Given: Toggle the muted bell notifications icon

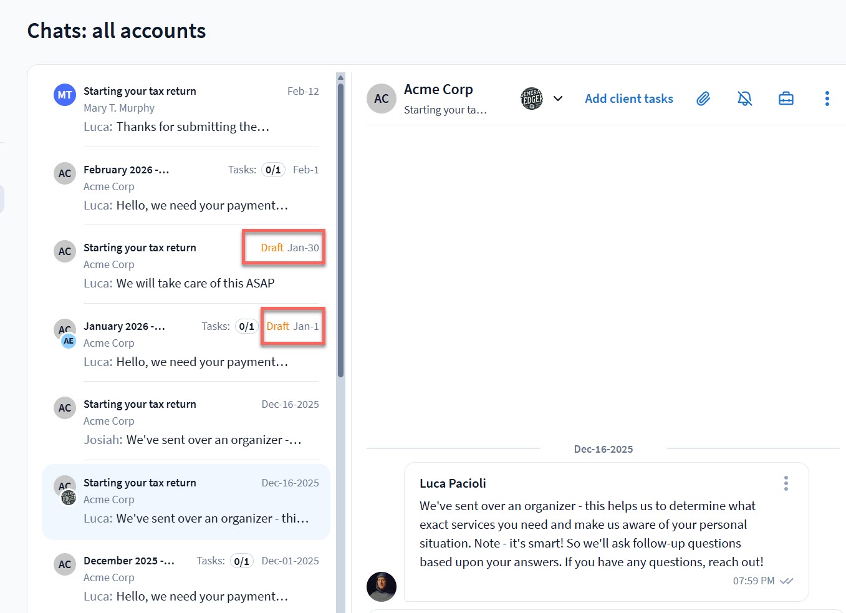Looking at the screenshot, I should pyautogui.click(x=744, y=99).
